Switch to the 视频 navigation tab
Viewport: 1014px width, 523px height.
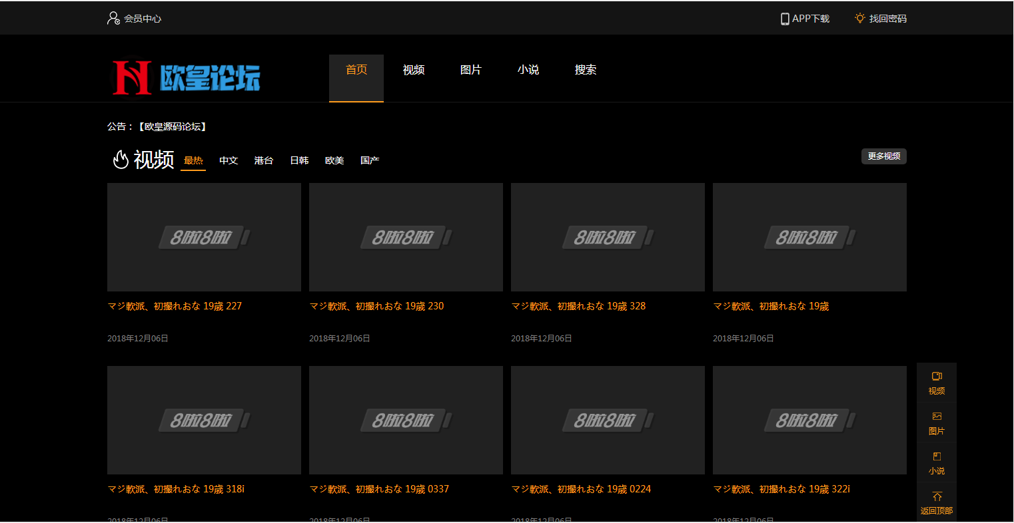413,69
